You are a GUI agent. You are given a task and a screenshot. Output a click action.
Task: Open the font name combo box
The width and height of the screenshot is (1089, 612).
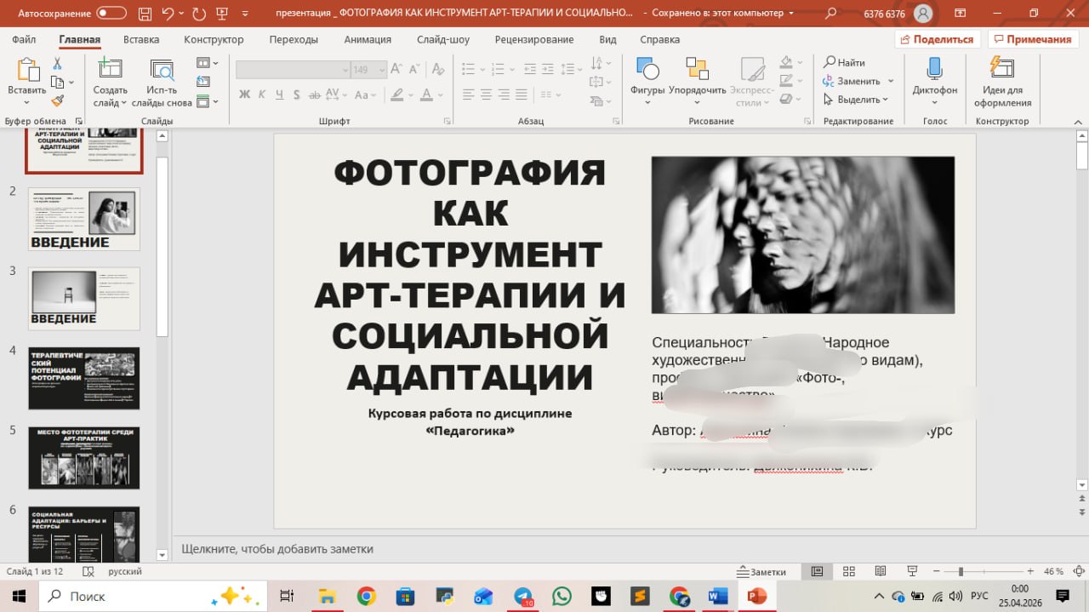(293, 70)
